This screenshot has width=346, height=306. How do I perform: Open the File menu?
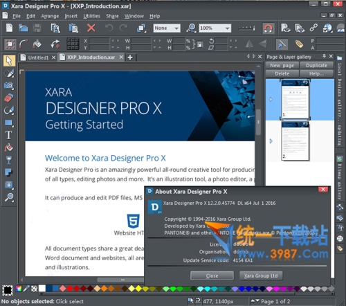pyautogui.click(x=17, y=16)
